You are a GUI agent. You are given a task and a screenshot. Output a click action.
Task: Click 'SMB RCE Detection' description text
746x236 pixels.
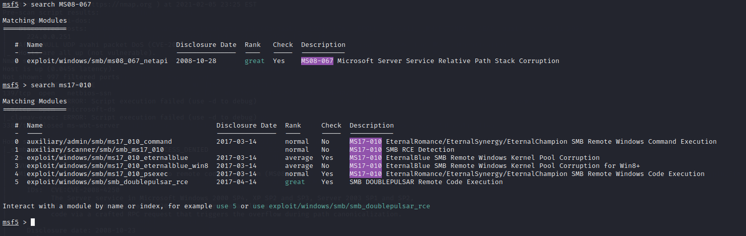pos(420,150)
